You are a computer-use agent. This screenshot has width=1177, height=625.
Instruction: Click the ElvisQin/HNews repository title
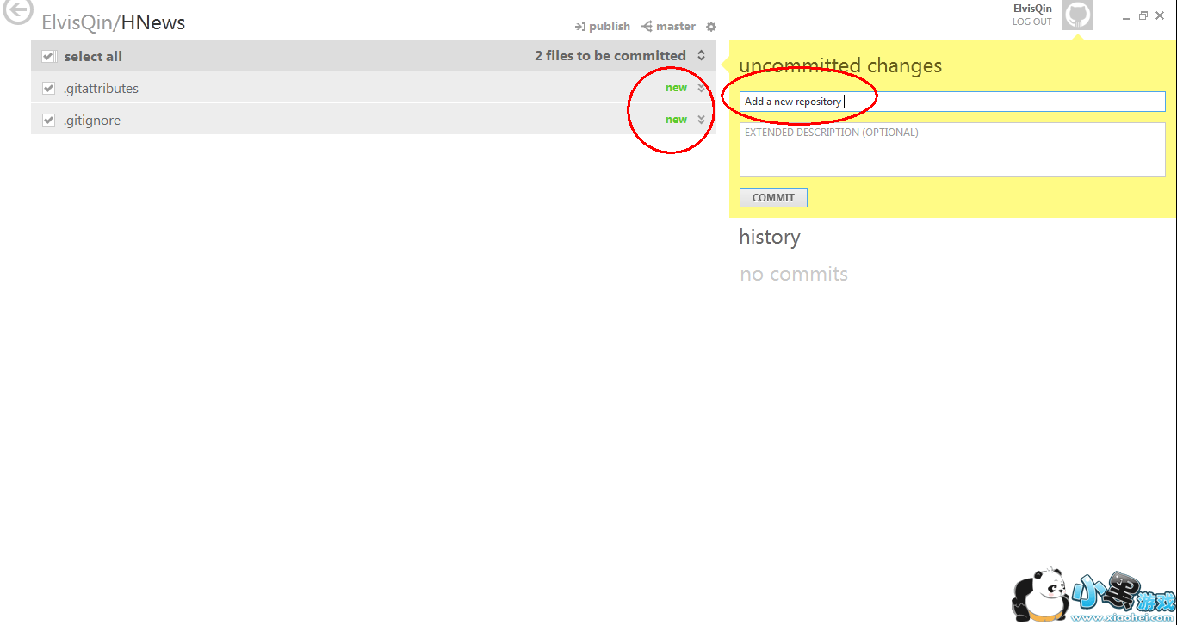(114, 22)
